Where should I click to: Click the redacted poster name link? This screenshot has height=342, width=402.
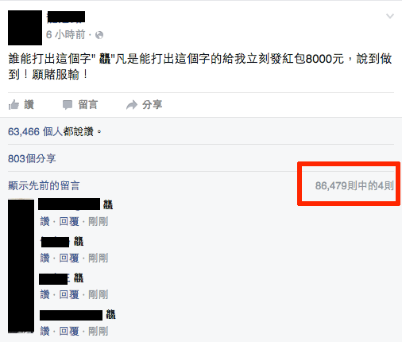[x=66, y=17]
